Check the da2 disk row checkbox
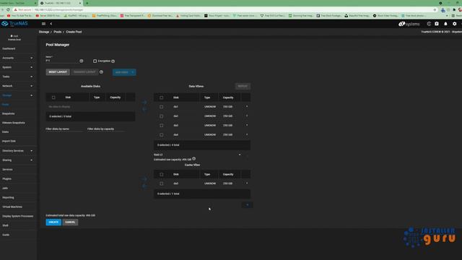 (161, 116)
